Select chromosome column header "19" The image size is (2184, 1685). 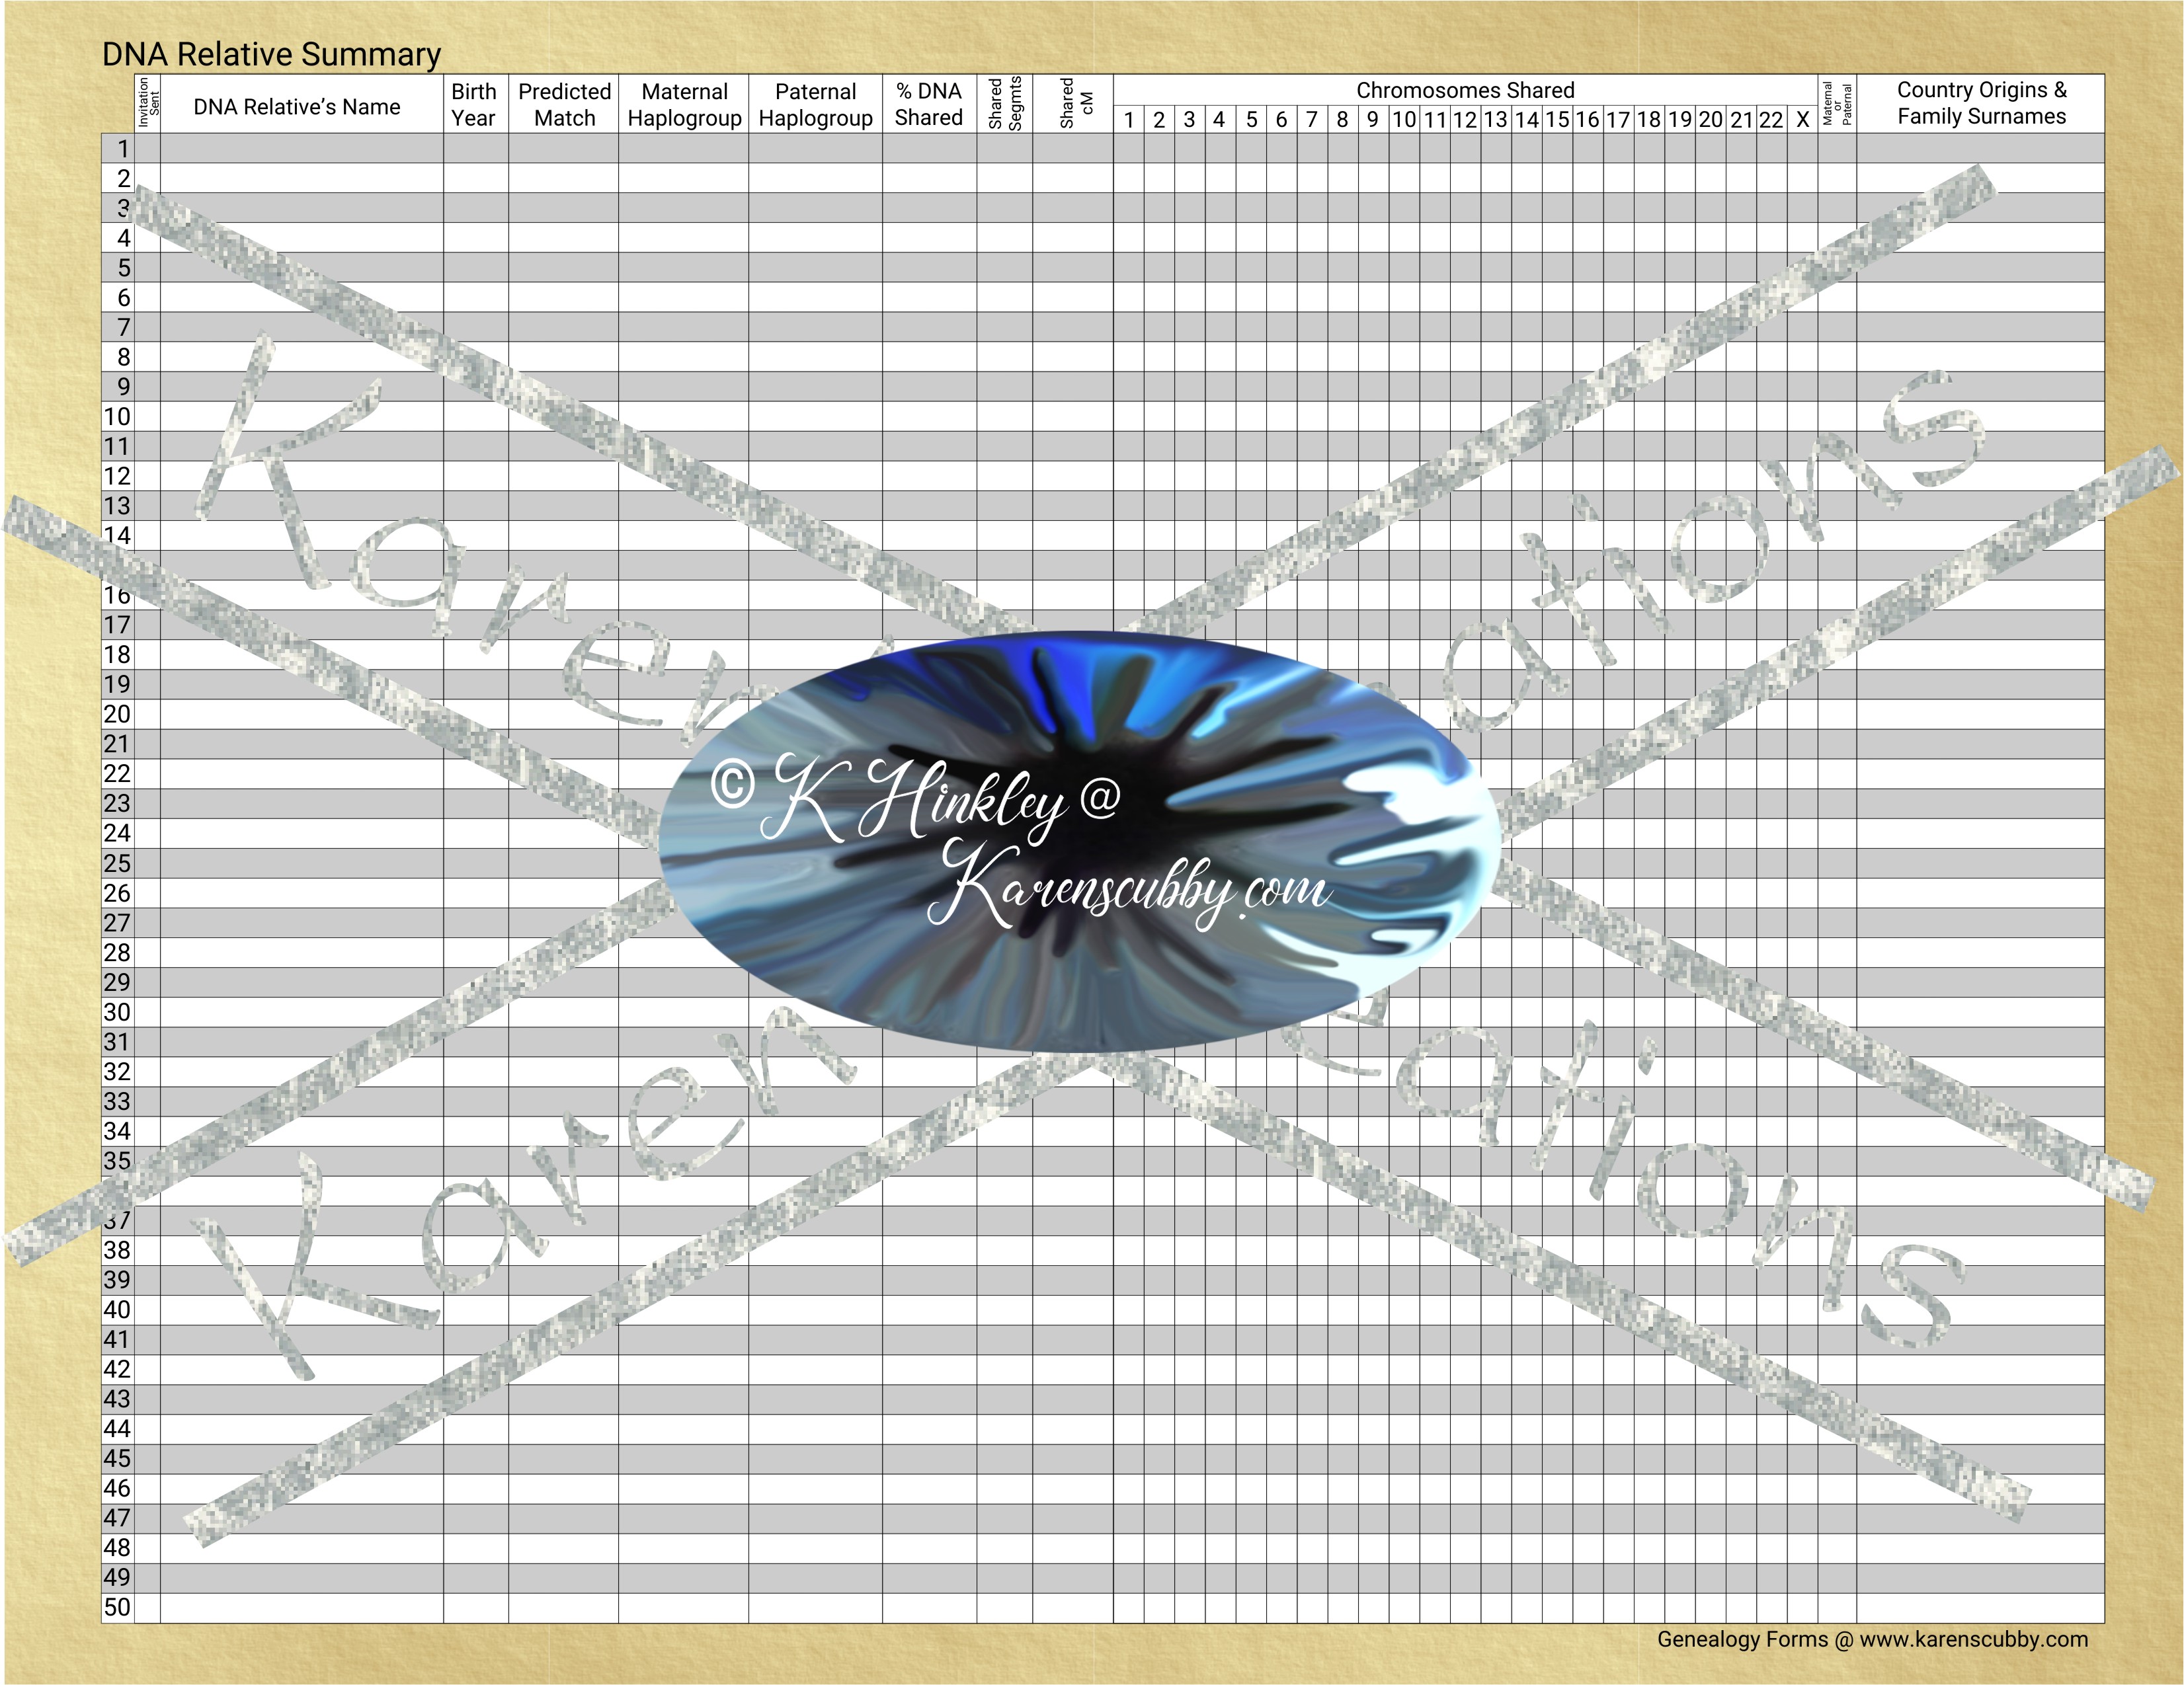(x=1680, y=120)
